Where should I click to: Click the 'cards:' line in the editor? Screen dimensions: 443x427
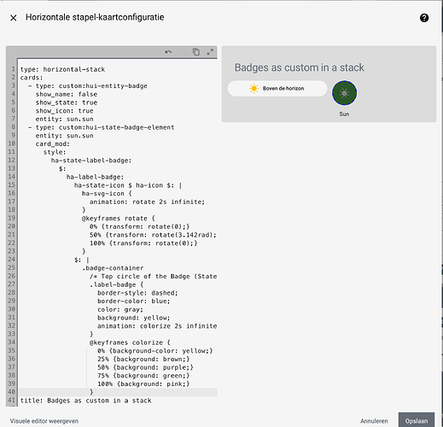click(x=32, y=78)
